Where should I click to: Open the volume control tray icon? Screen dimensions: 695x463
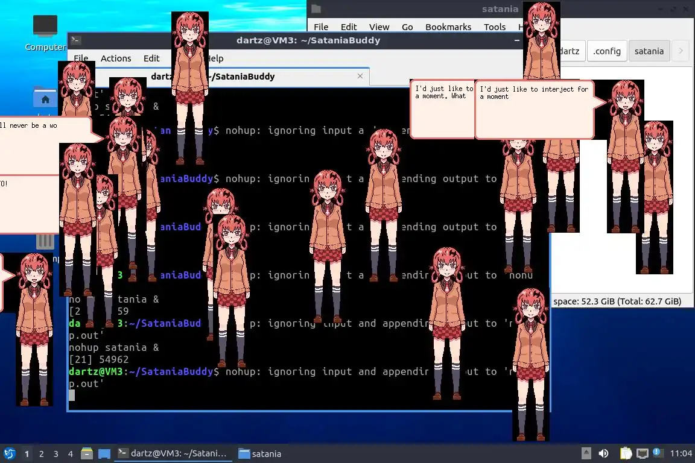pyautogui.click(x=603, y=453)
